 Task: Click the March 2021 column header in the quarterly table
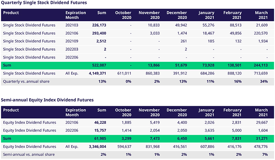260,15
